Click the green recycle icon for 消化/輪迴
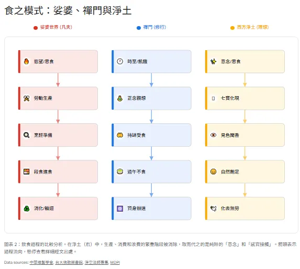 click(26, 208)
